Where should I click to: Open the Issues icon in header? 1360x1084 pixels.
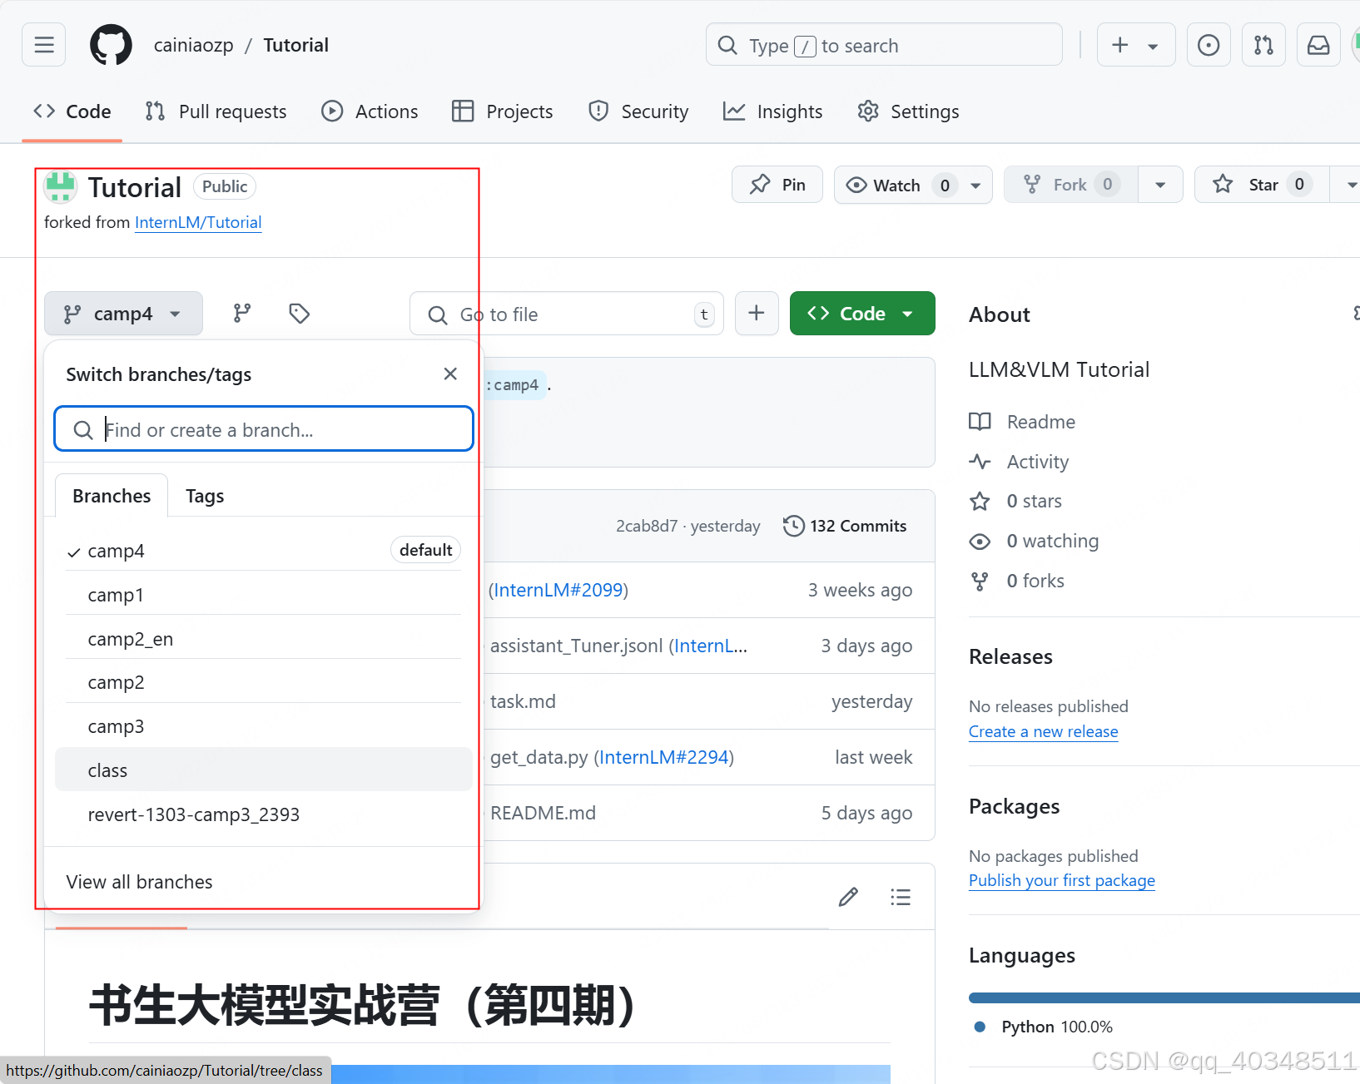(1209, 45)
